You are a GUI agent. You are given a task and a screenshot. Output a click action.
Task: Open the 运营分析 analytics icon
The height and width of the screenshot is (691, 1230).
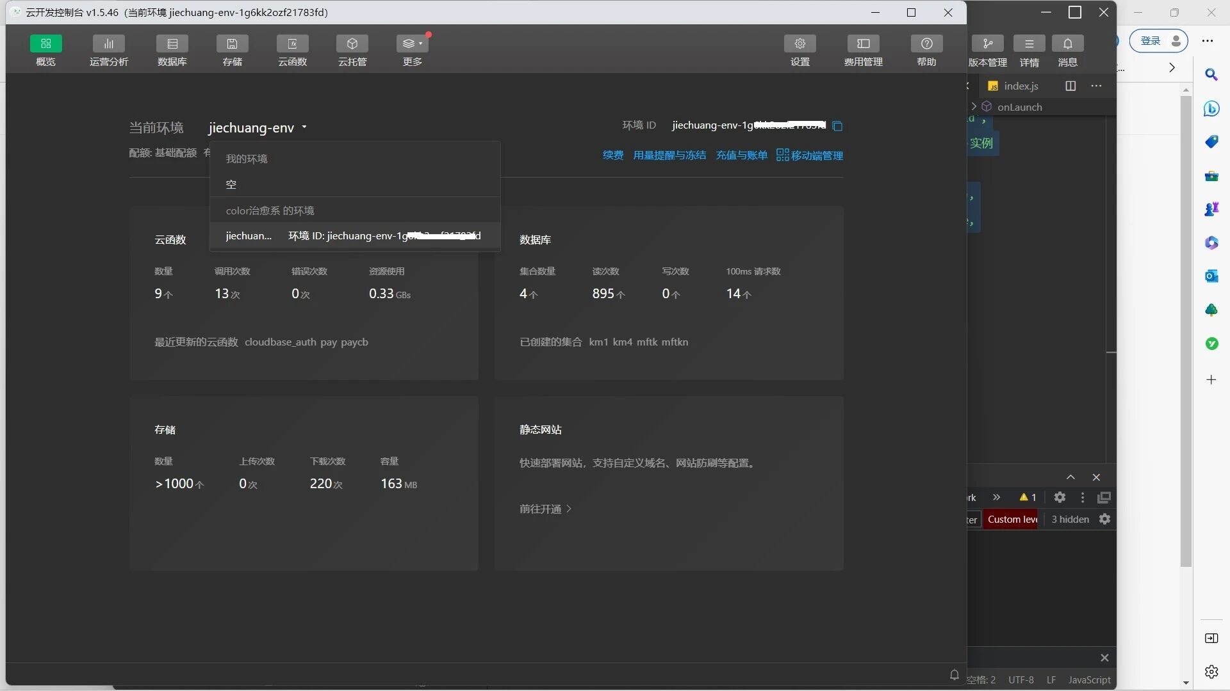tap(108, 44)
